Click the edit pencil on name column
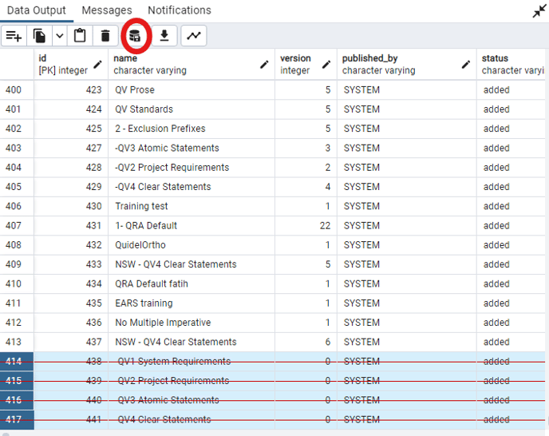549x436 pixels. click(x=264, y=65)
